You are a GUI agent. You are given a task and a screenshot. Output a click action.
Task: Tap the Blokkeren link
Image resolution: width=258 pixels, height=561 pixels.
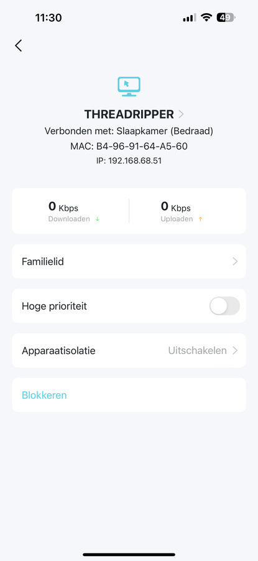pos(44,395)
